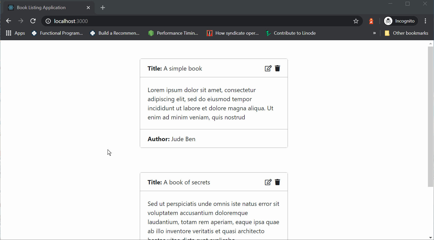Expand the hidden bookmarks overflow chevron

(375, 33)
